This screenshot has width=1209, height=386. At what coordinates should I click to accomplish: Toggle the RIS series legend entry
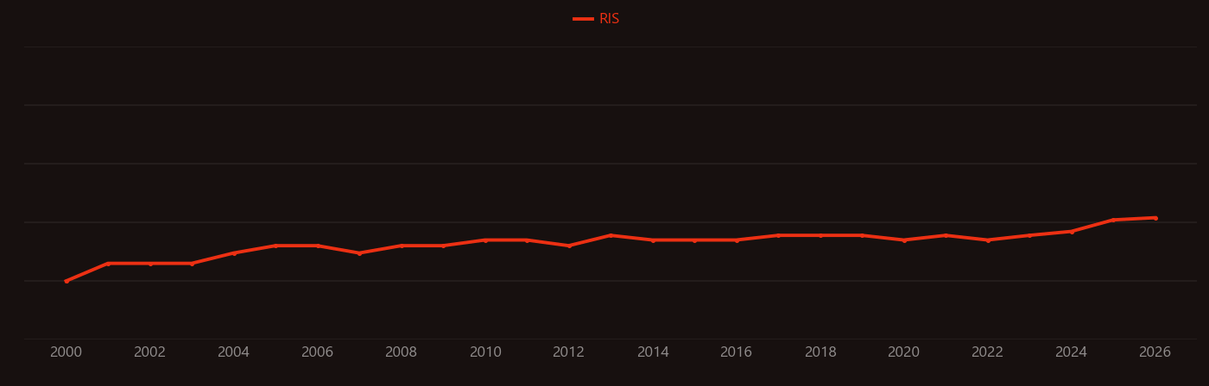[x=597, y=19]
